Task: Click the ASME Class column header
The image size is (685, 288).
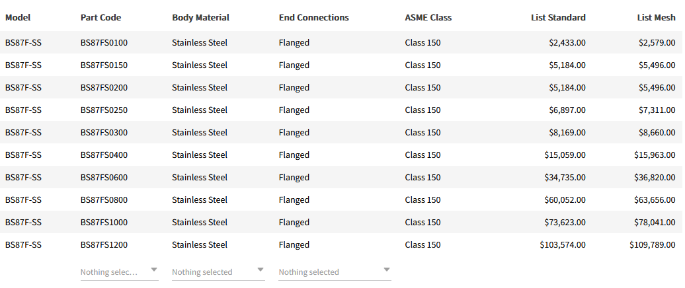Action: pyautogui.click(x=428, y=18)
